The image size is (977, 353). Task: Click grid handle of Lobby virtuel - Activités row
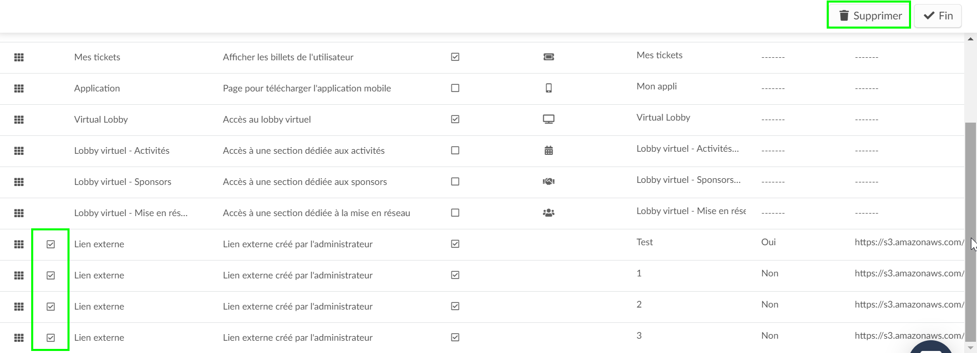[19, 151]
